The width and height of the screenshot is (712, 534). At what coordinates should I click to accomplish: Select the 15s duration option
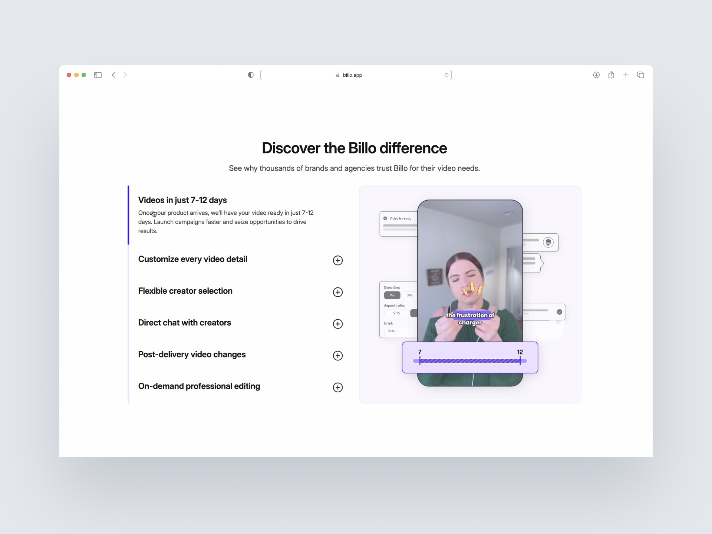click(x=392, y=295)
